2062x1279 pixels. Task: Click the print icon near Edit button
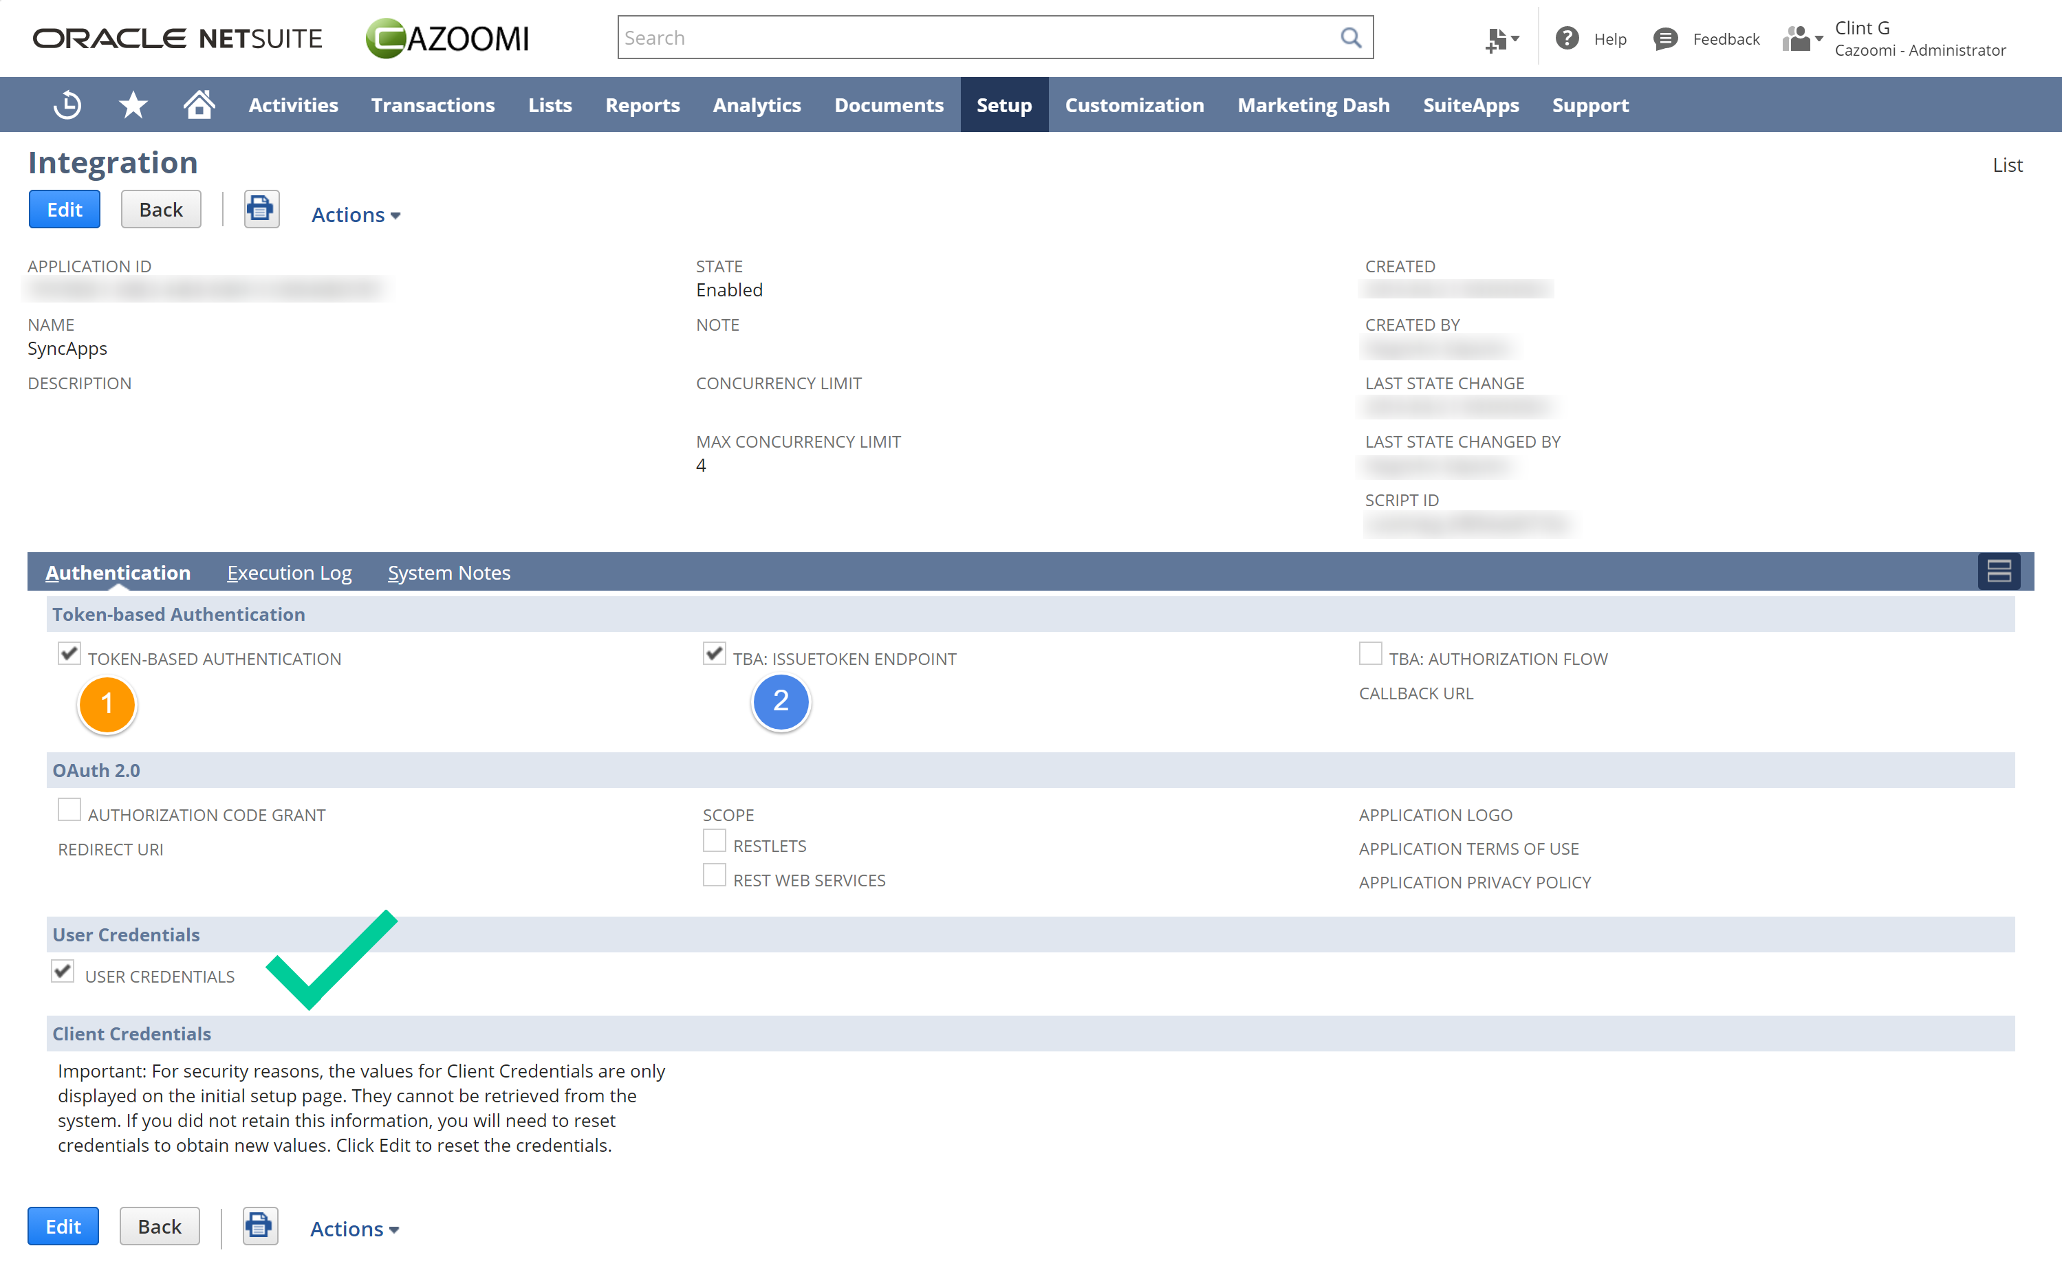261,209
